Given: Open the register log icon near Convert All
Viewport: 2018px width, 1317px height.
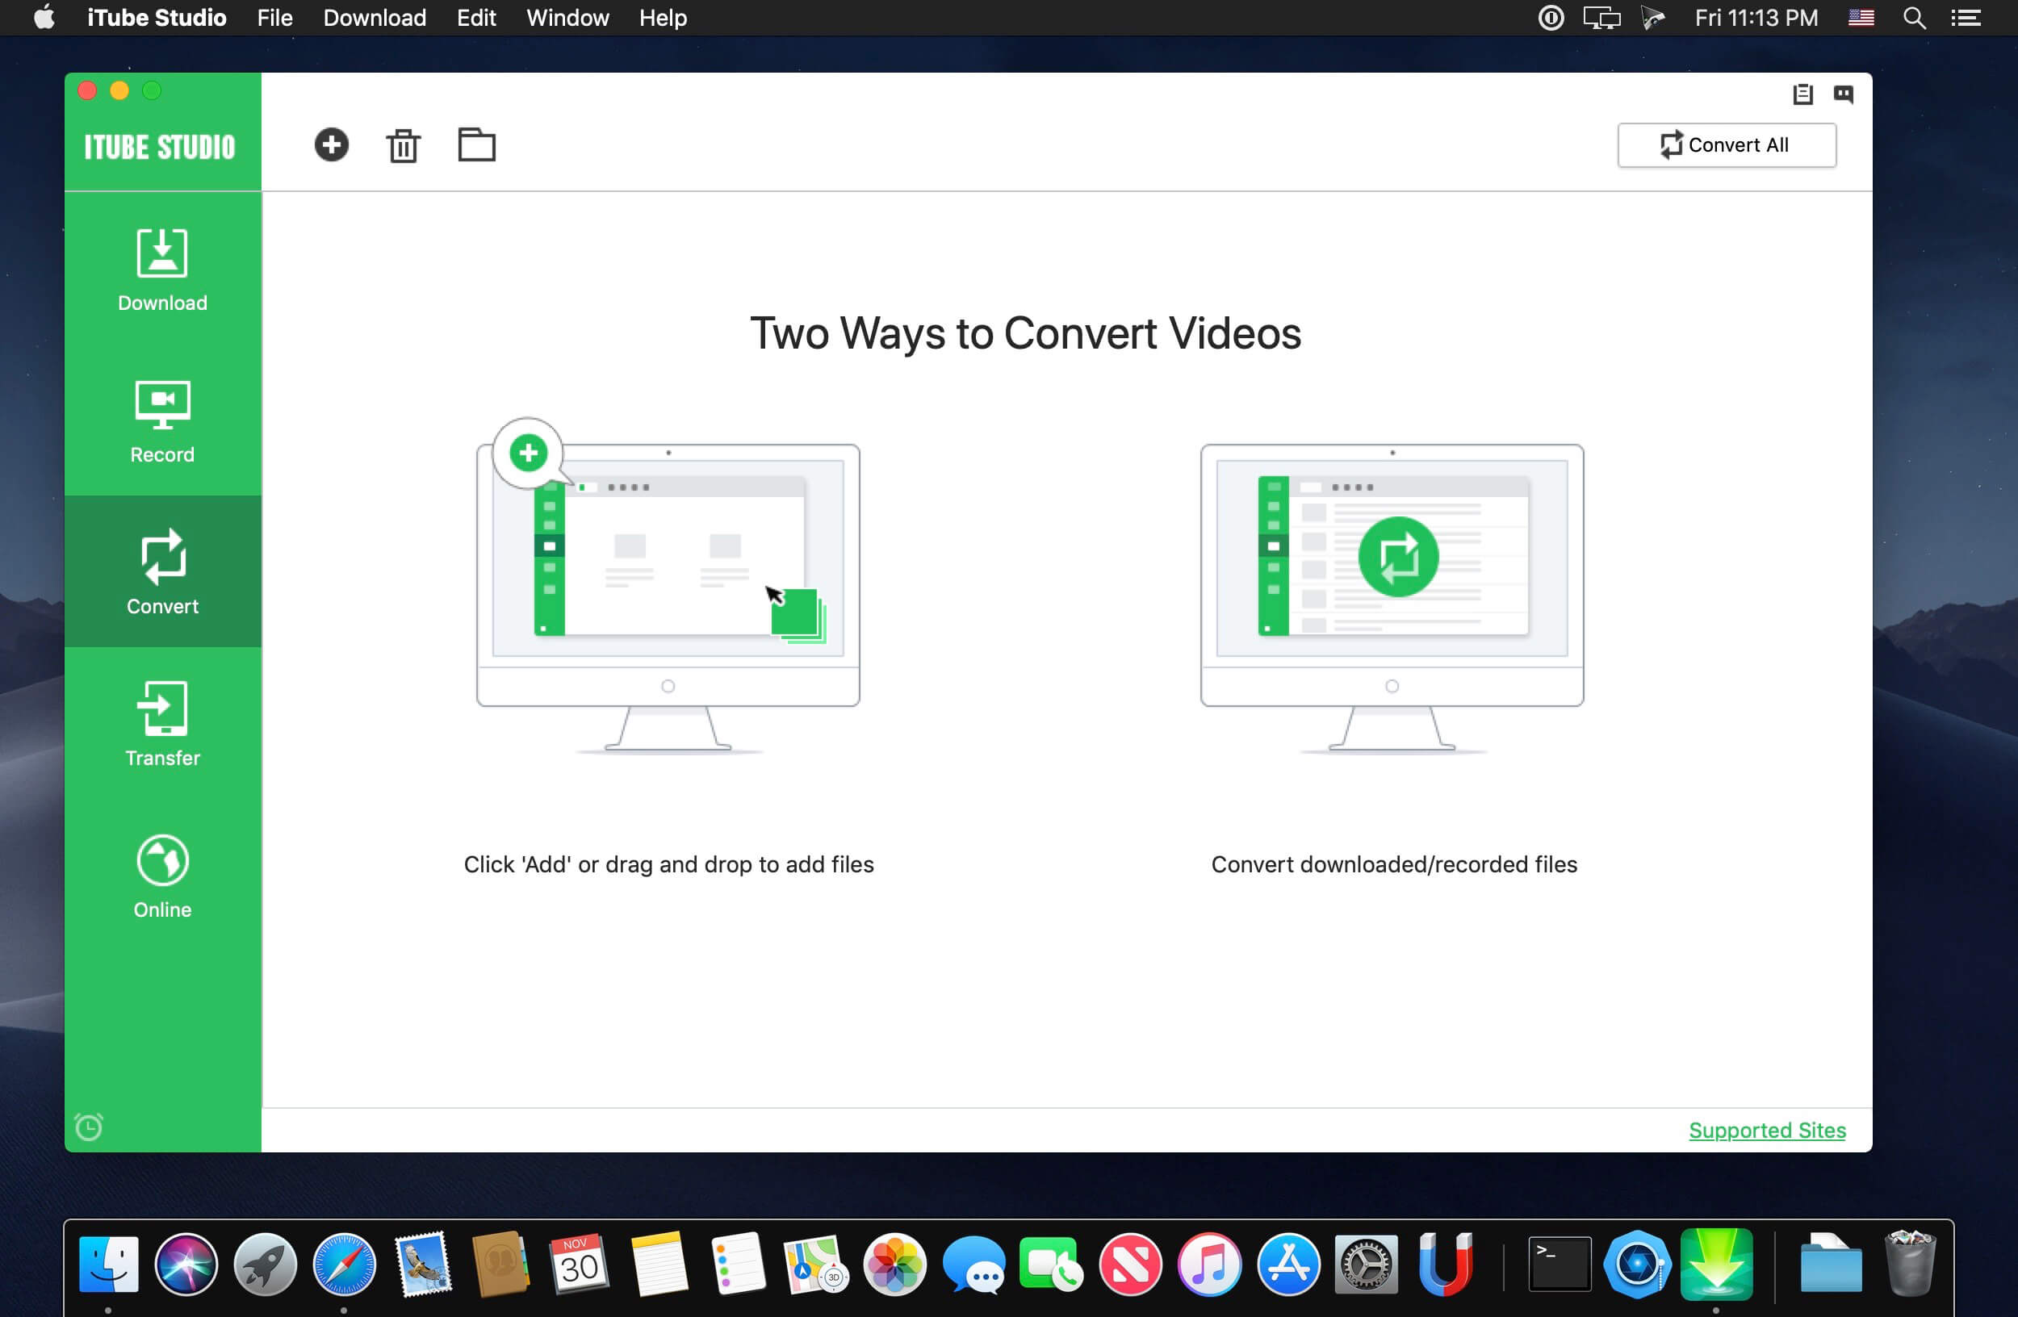Looking at the screenshot, I should 1803,94.
